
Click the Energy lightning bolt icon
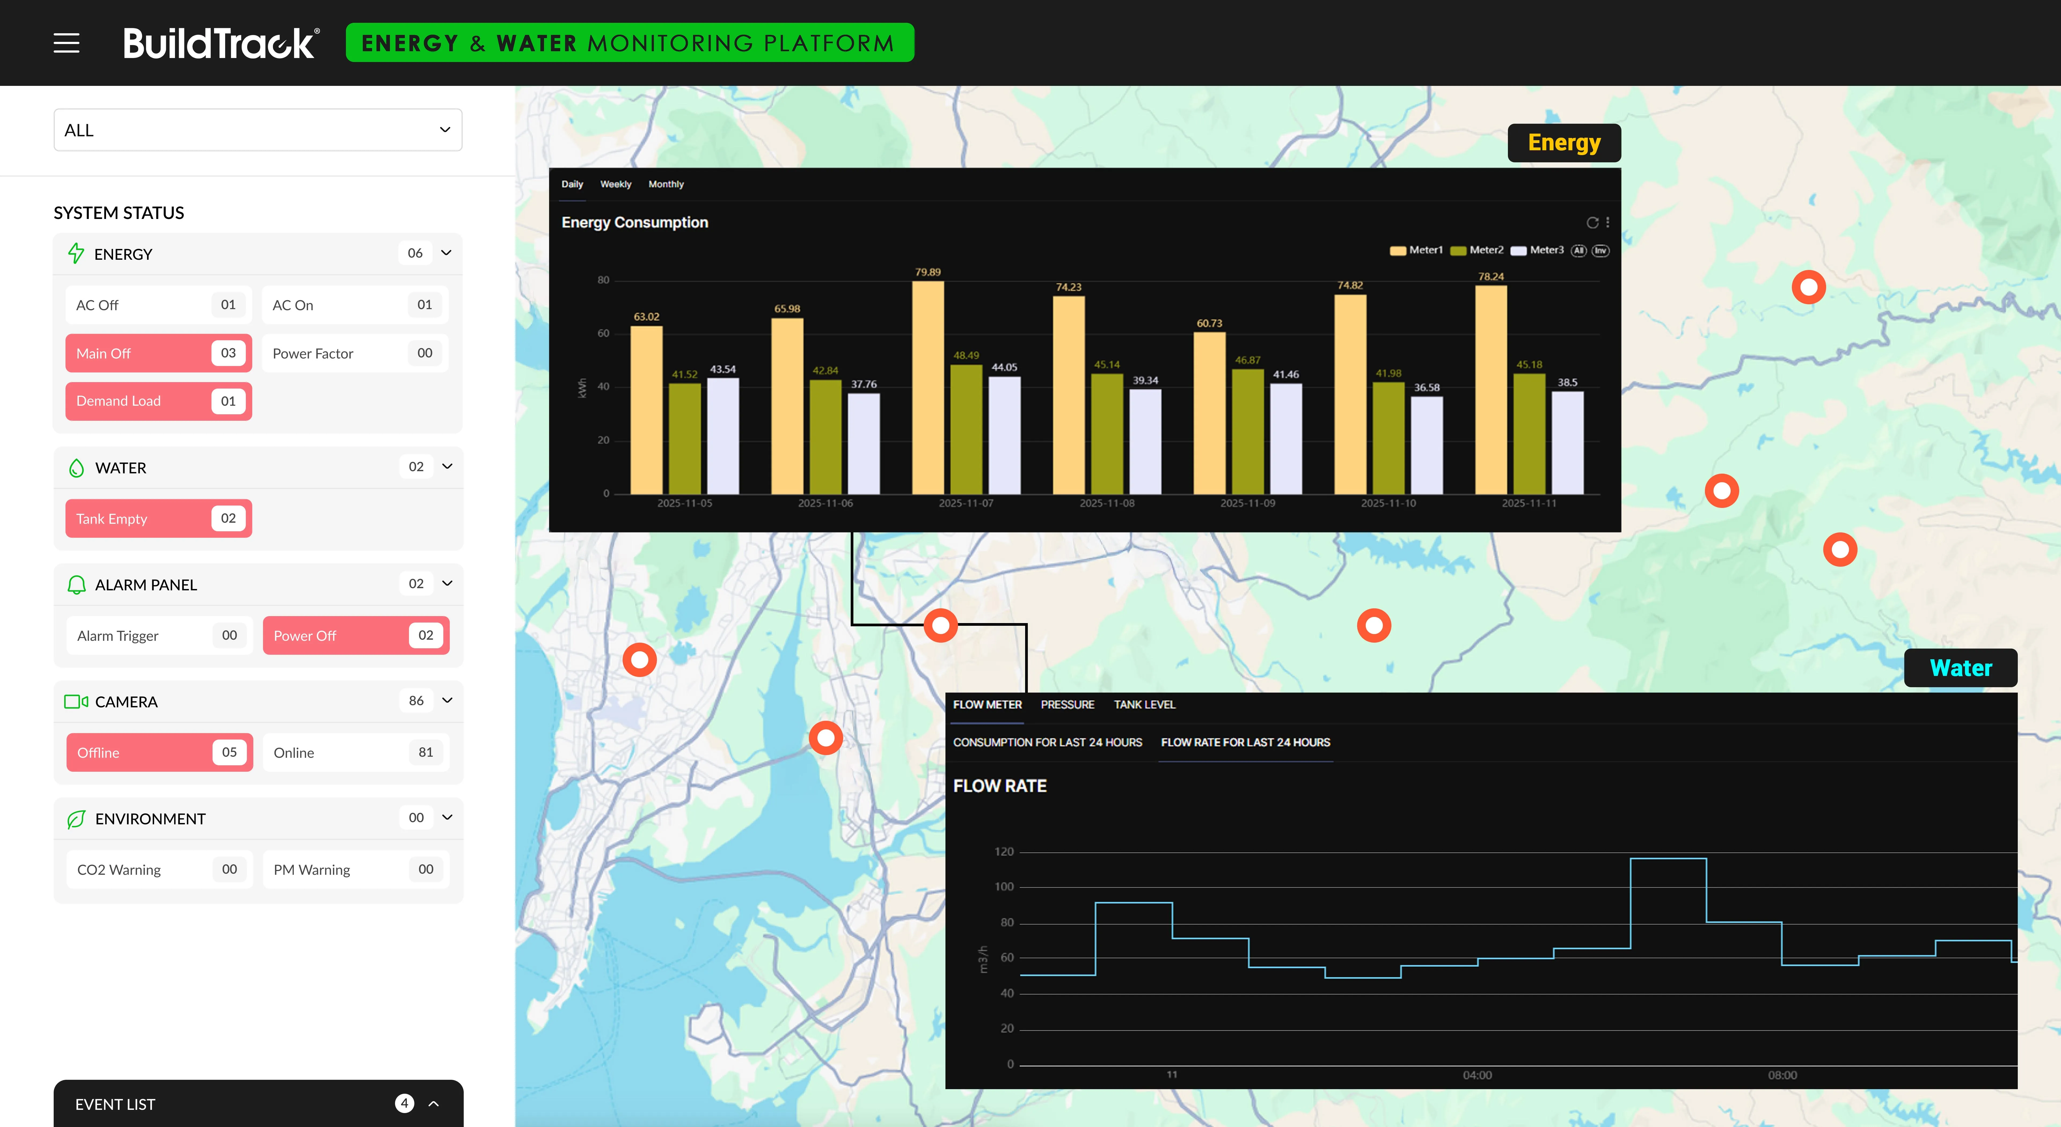pos(76,254)
